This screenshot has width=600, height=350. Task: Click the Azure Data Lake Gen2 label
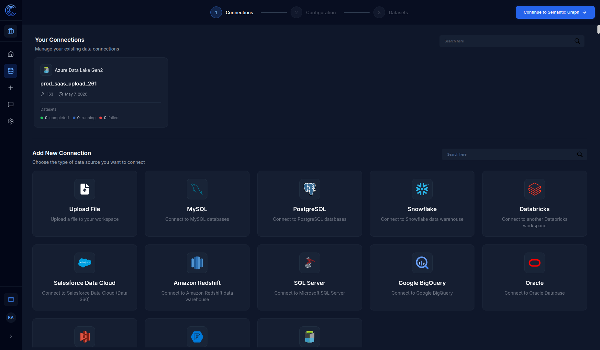[79, 70]
